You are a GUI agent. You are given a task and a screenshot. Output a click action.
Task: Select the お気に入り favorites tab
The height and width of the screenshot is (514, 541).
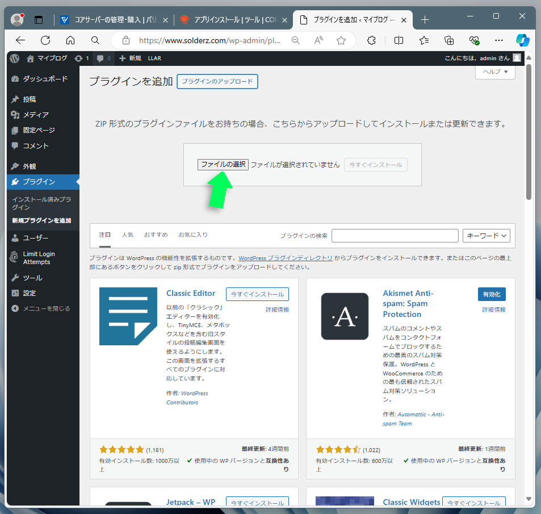tap(193, 235)
